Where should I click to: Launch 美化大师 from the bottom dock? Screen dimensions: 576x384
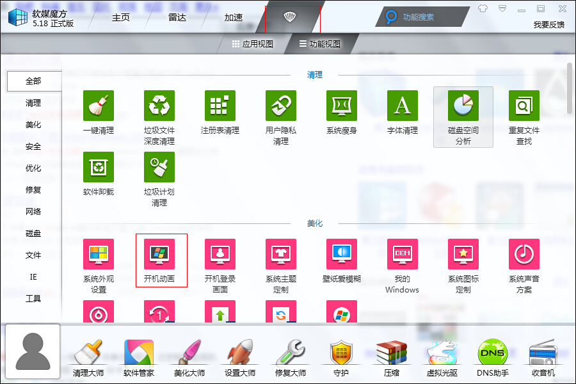pyautogui.click(x=189, y=355)
